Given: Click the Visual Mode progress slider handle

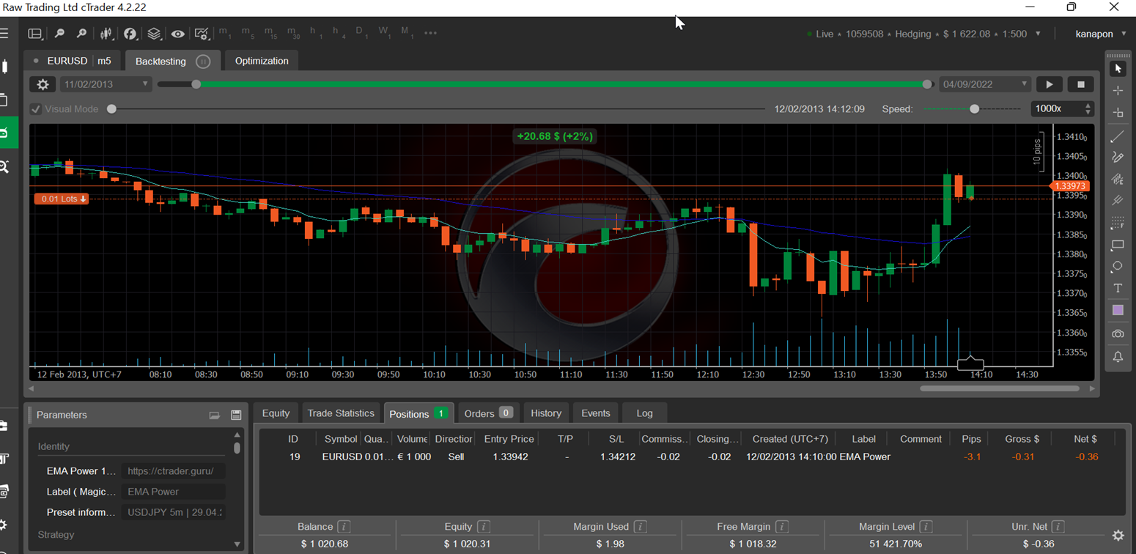Looking at the screenshot, I should click(111, 109).
